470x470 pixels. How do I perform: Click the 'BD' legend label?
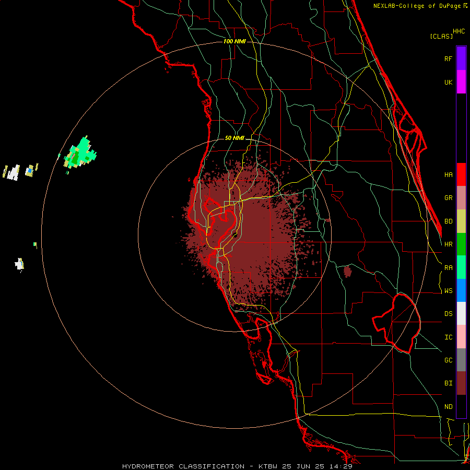[x=448, y=221]
